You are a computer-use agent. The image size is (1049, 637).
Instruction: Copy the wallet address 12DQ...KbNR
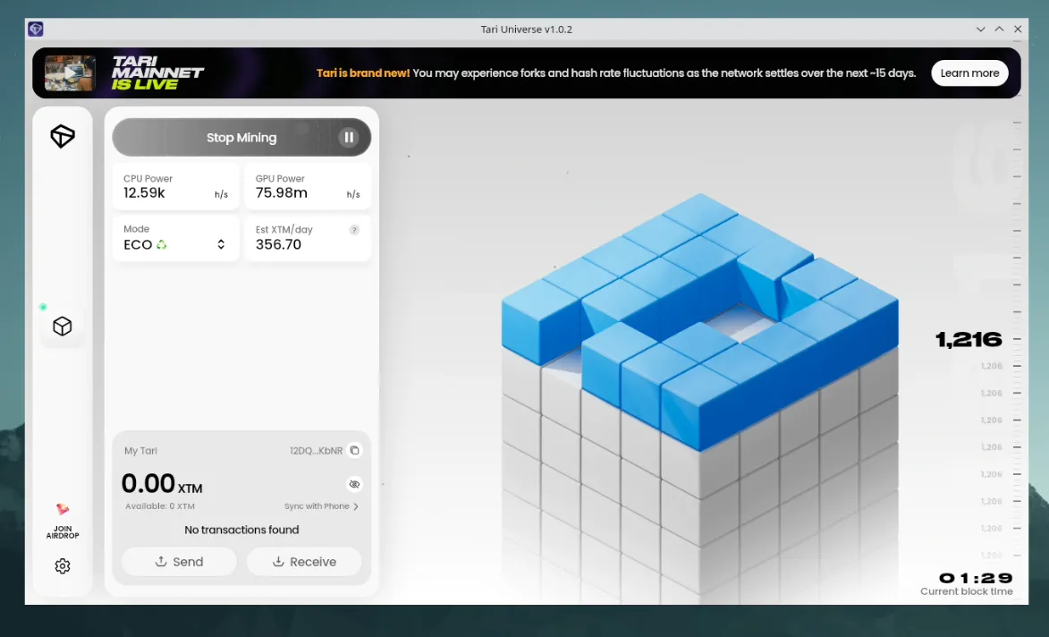[x=354, y=450]
